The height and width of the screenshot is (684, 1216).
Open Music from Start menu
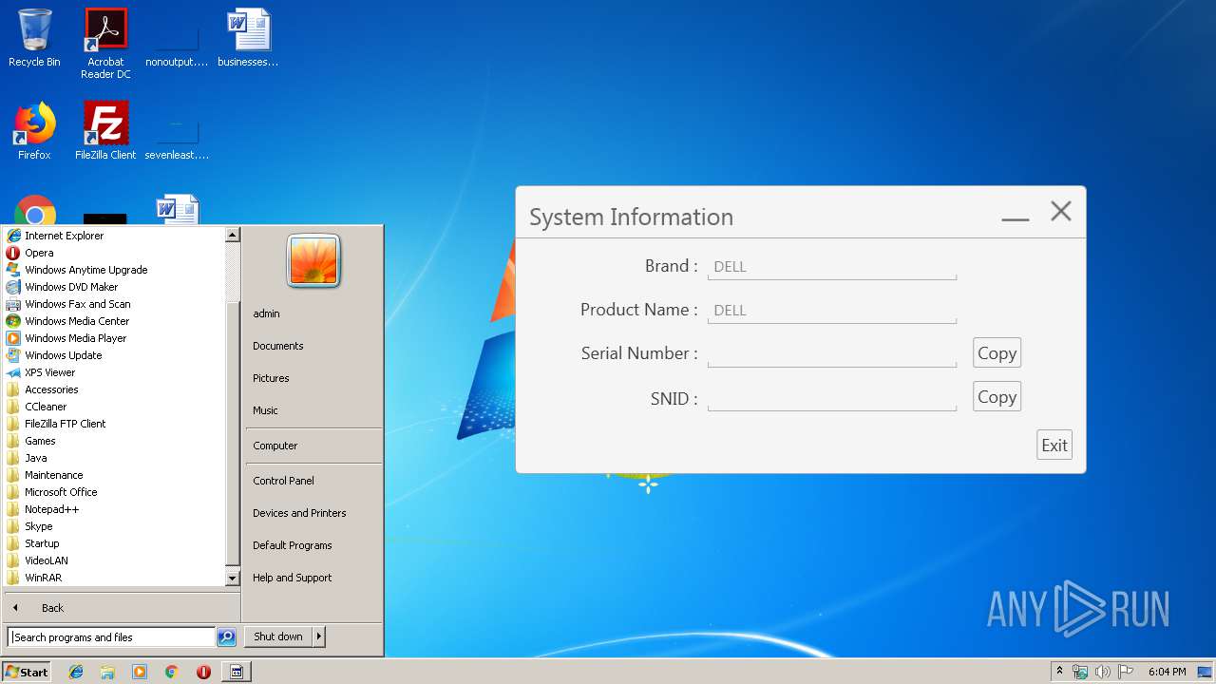tap(265, 410)
